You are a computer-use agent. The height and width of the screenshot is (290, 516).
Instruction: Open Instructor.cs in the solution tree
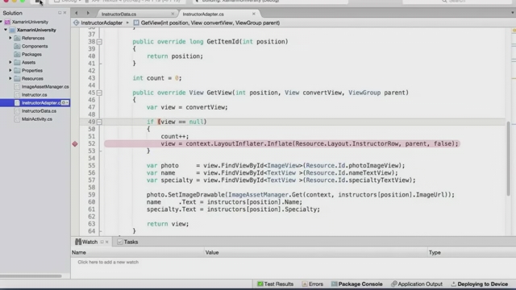(34, 95)
